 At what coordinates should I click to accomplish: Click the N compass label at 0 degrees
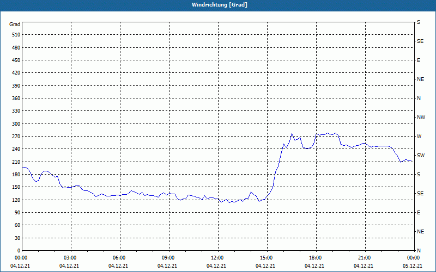419,251
